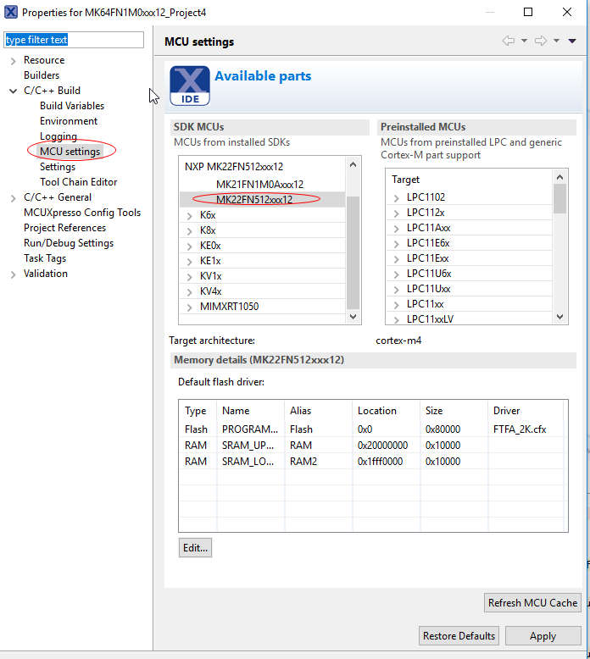This screenshot has height=659, width=590.
Task: Expand the LPC11Uxx target
Action: pyautogui.click(x=396, y=289)
